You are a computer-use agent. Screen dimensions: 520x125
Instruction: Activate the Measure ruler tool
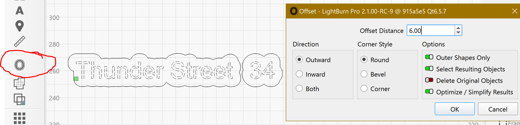(20, 41)
